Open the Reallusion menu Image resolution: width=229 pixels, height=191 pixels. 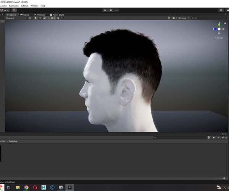pos(14,6)
